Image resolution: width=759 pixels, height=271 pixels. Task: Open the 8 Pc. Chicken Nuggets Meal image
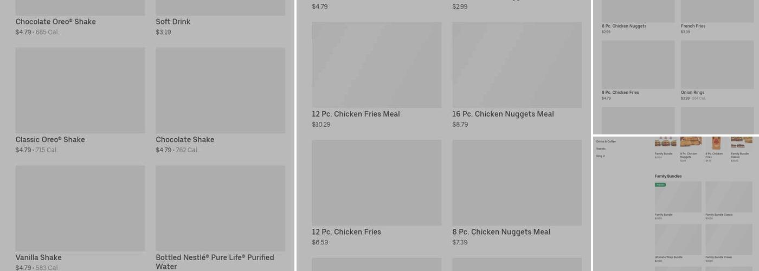[517, 183]
